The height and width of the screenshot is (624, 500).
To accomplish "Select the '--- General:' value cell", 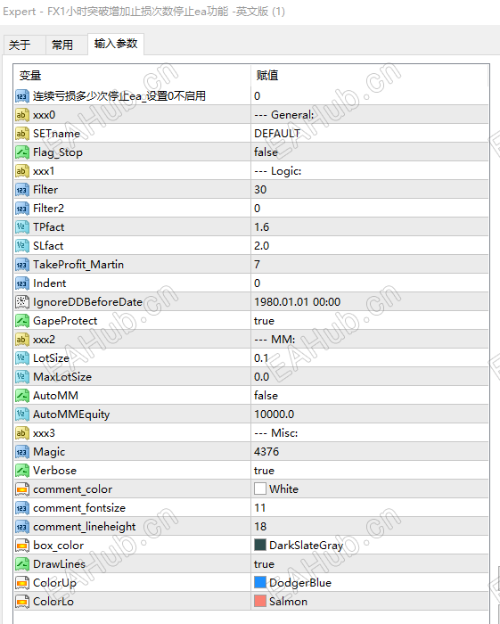I will (x=370, y=115).
